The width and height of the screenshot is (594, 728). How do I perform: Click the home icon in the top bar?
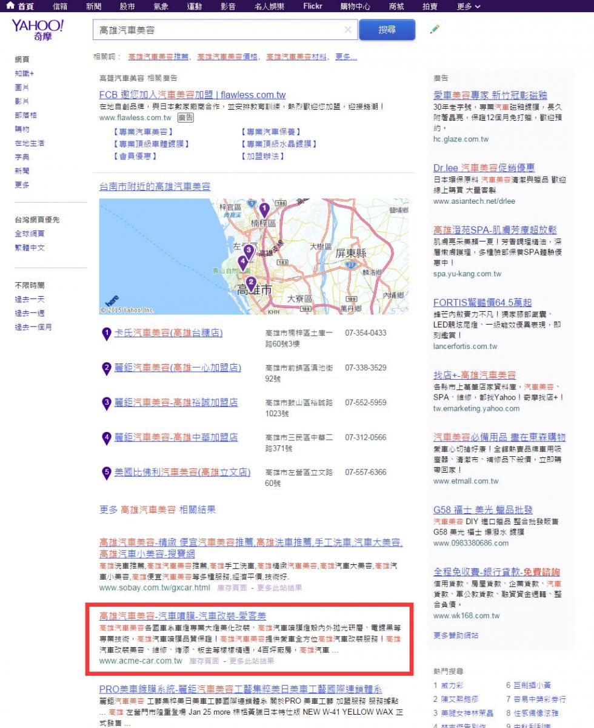[10, 6]
